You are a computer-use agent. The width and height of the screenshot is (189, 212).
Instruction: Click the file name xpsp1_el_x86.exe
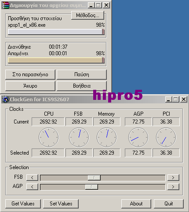pyautogui.click(x=27, y=25)
